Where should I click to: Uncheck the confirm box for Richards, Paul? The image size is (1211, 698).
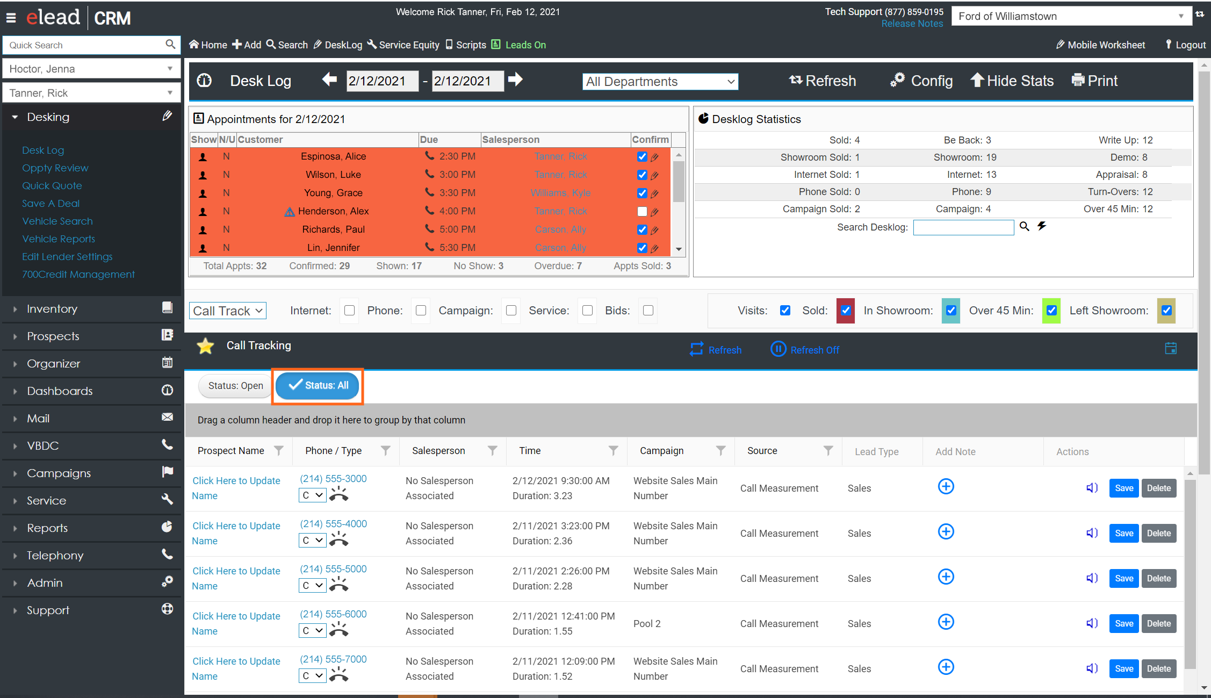click(x=642, y=229)
